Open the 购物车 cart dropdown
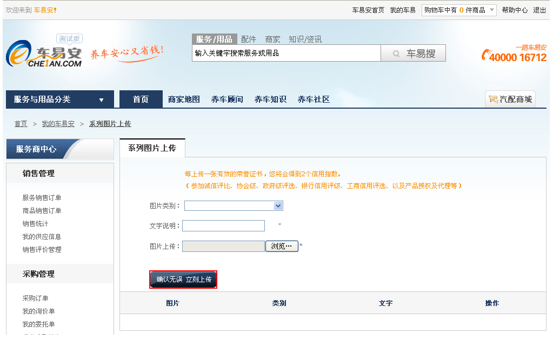Screen dimensions: 553x339 click(459, 10)
